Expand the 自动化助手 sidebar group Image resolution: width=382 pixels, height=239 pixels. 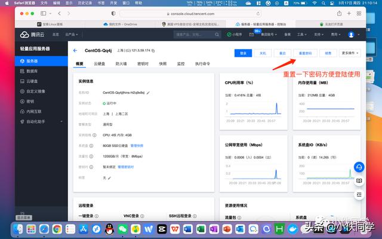point(41,122)
